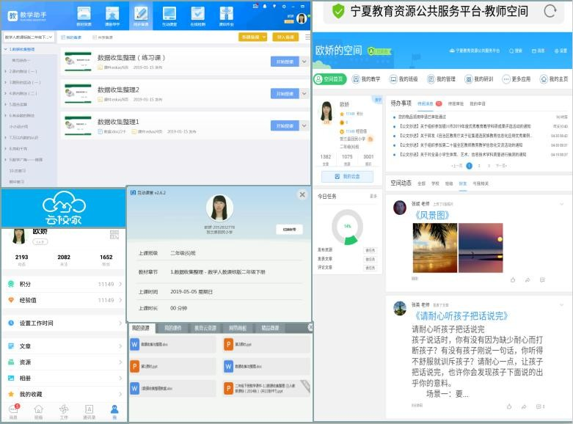
Task: Open the purple sunset photo
Action: pyautogui.click(x=481, y=248)
